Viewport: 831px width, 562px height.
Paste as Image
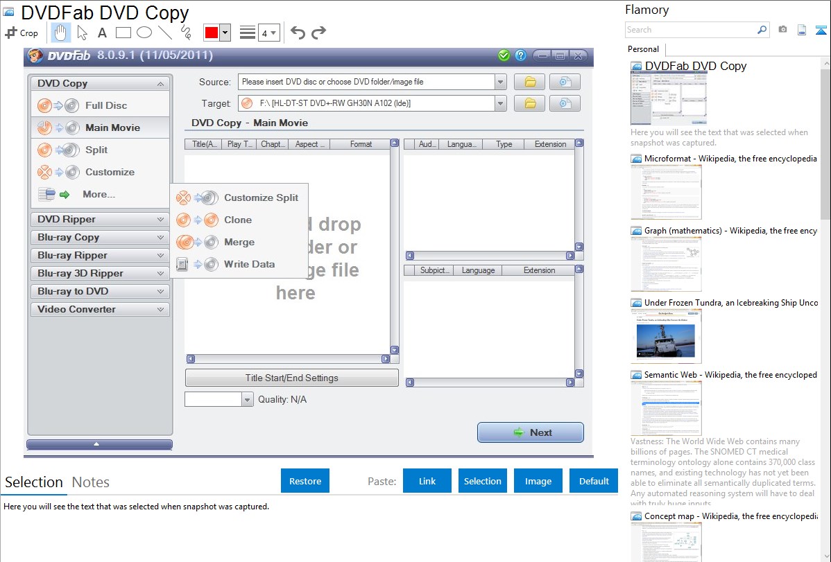tap(538, 481)
